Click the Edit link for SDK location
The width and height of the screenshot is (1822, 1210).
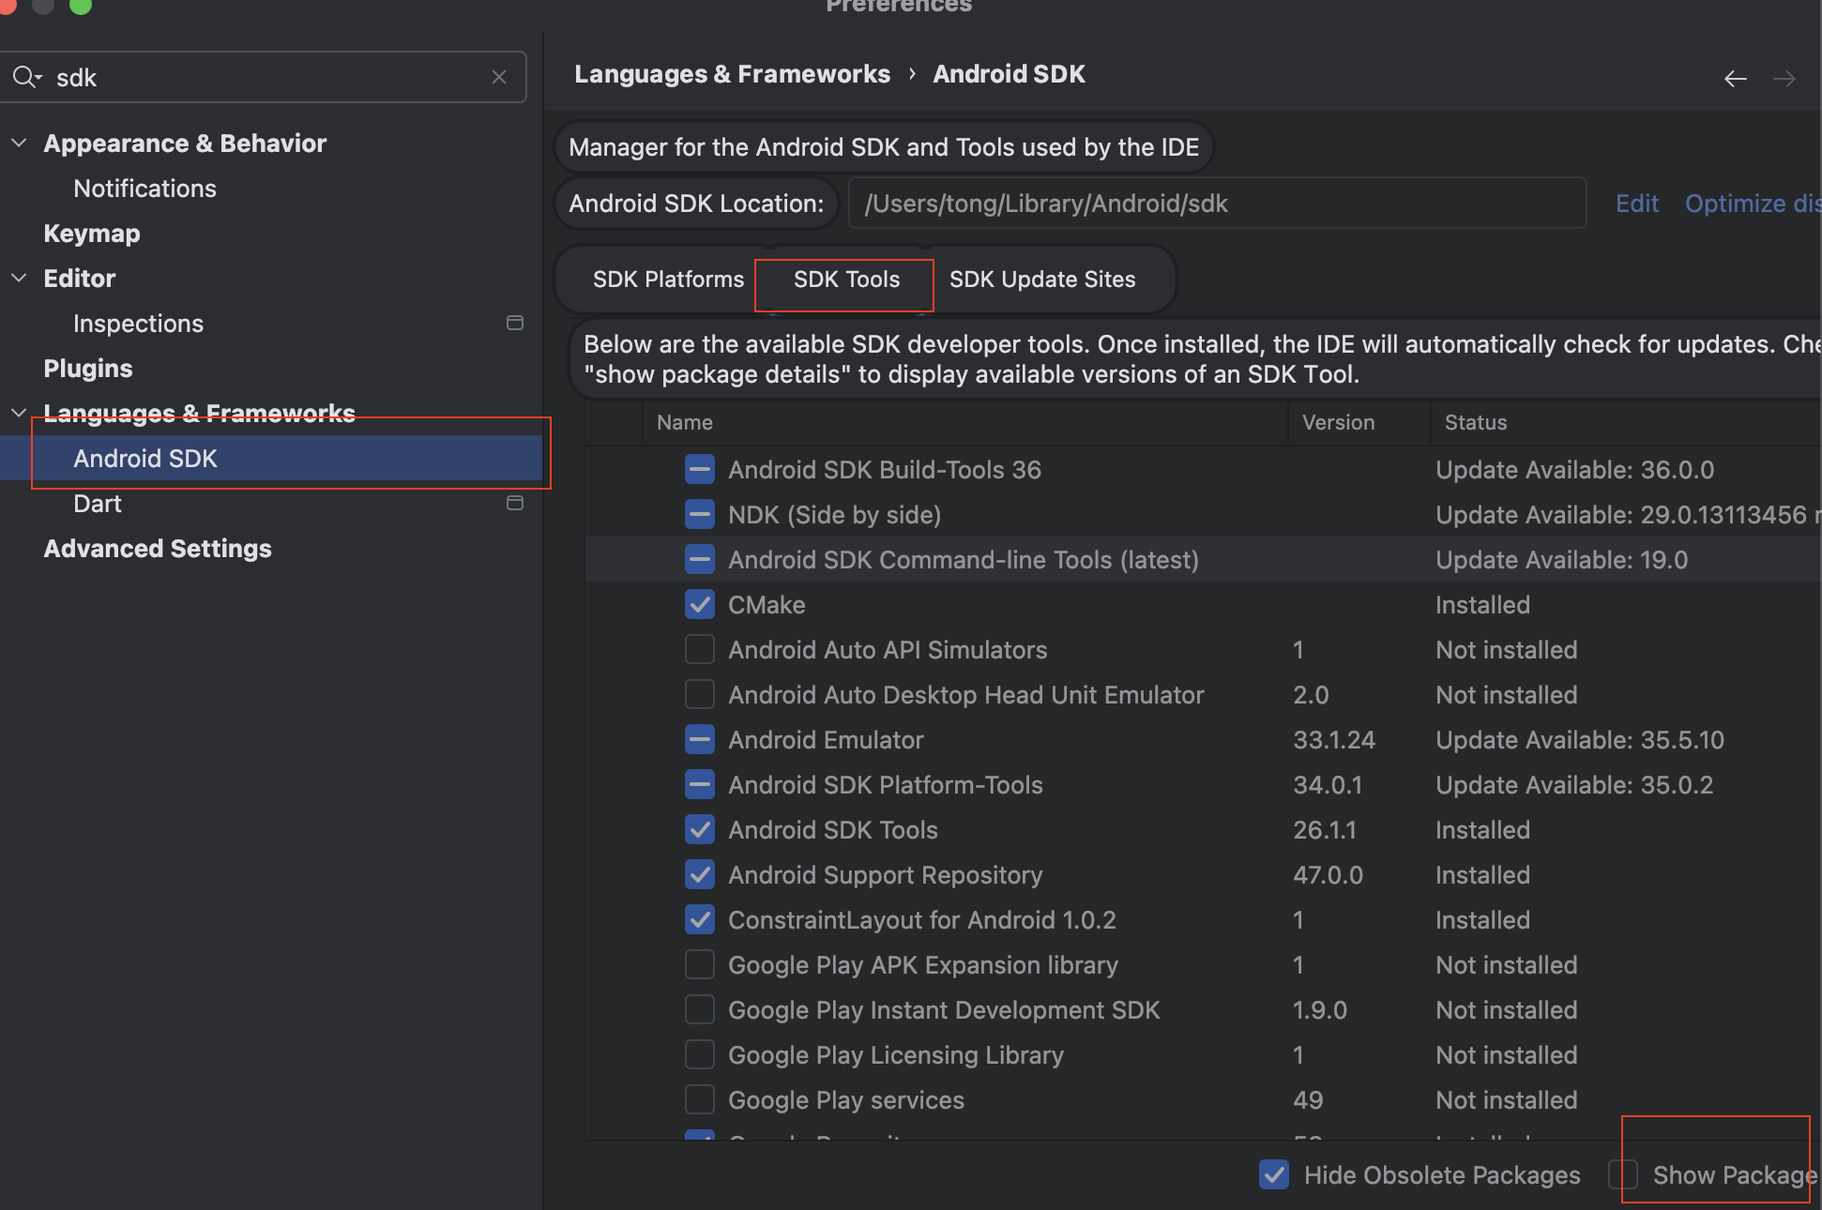pos(1636,204)
